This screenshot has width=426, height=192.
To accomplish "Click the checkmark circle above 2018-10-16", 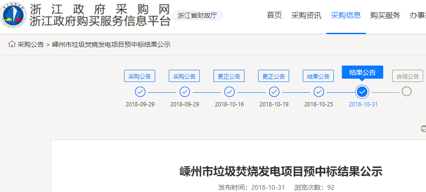I will click(229, 92).
